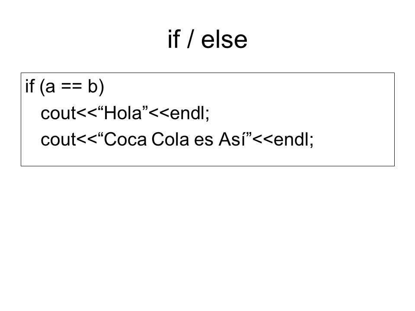This screenshot has height=311, width=415.
Task: Click empty space inside box below code
Action: (x=207, y=157)
